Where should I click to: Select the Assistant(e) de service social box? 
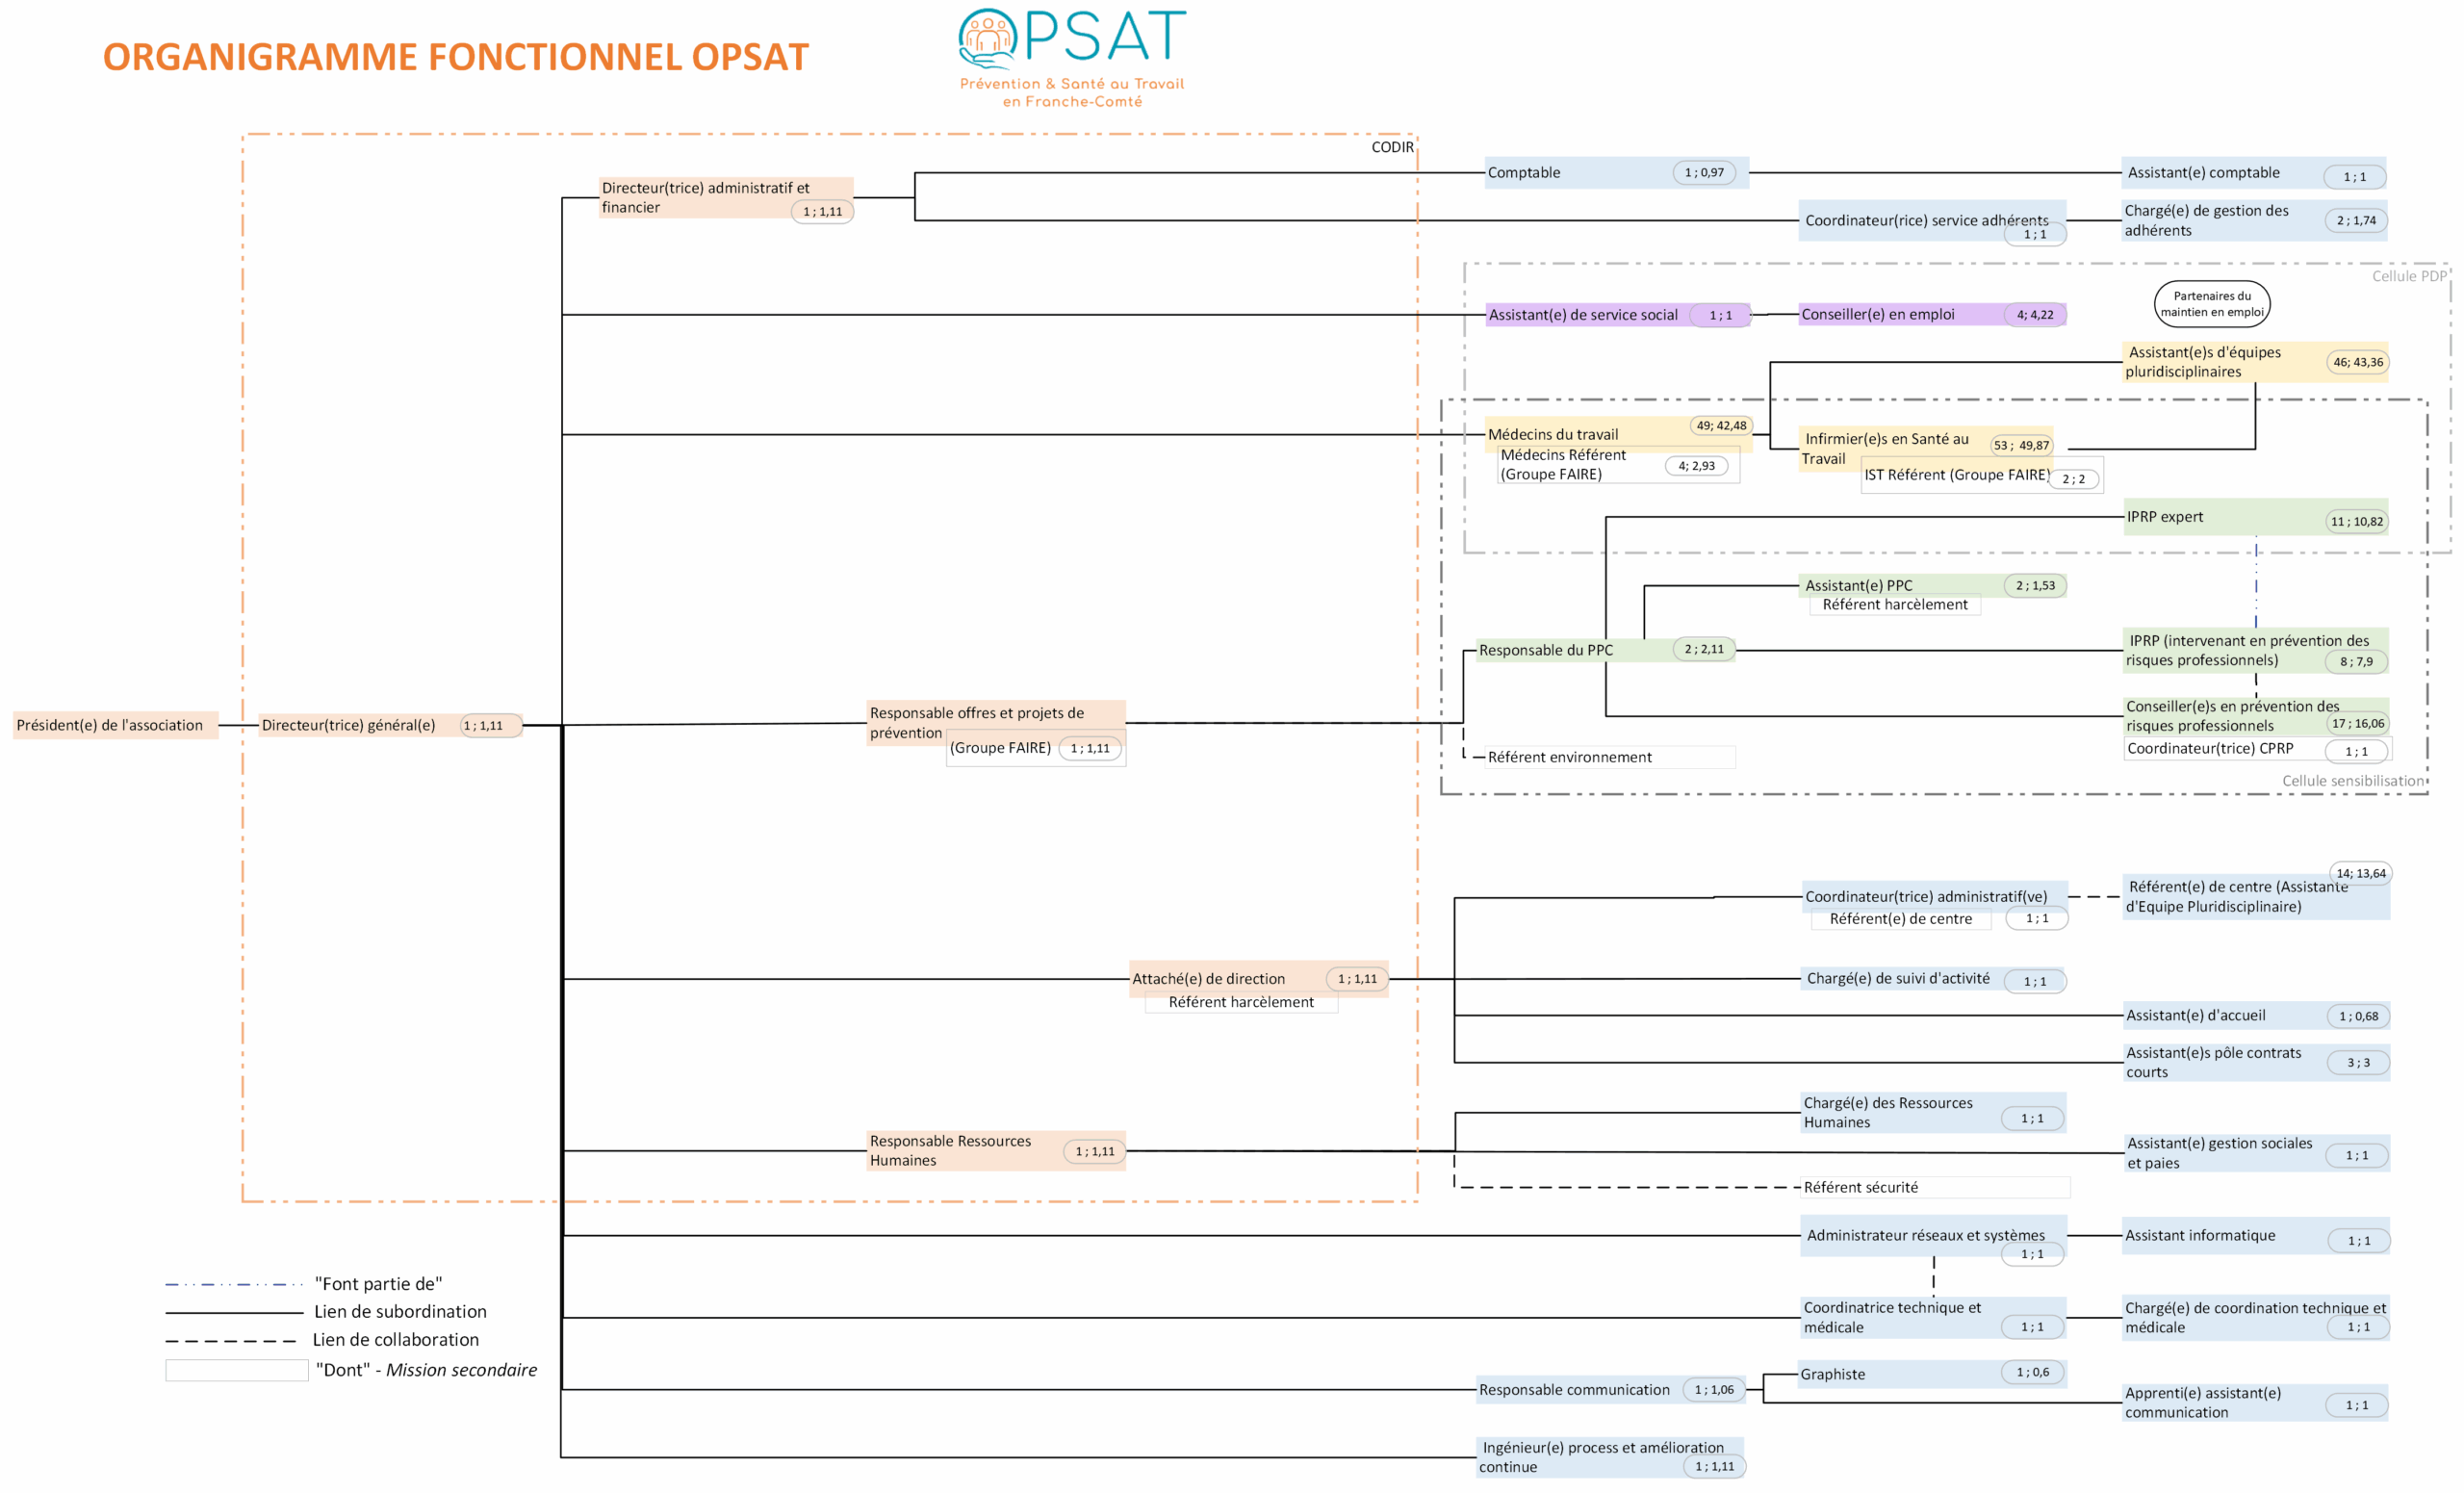1617,314
